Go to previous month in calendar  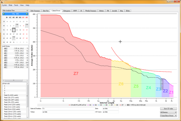[x=4, y=14]
